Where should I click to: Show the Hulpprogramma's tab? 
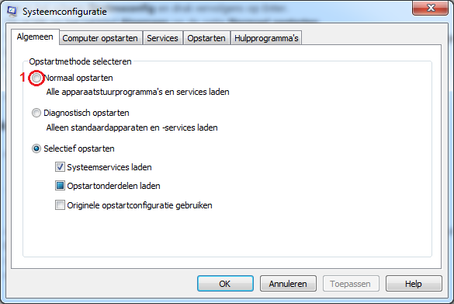point(266,38)
